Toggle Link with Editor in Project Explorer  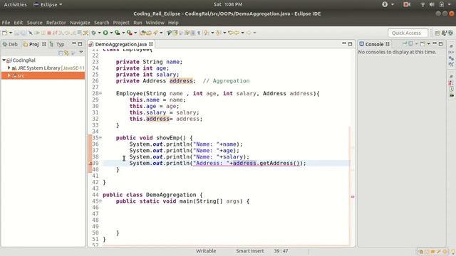point(66,53)
